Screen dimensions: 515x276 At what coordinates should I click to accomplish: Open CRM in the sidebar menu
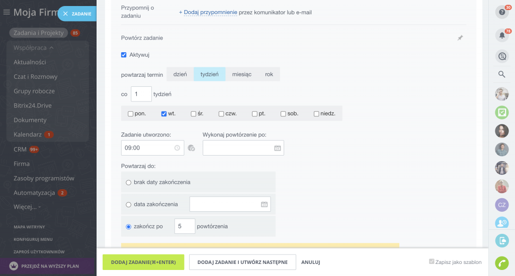click(x=20, y=149)
